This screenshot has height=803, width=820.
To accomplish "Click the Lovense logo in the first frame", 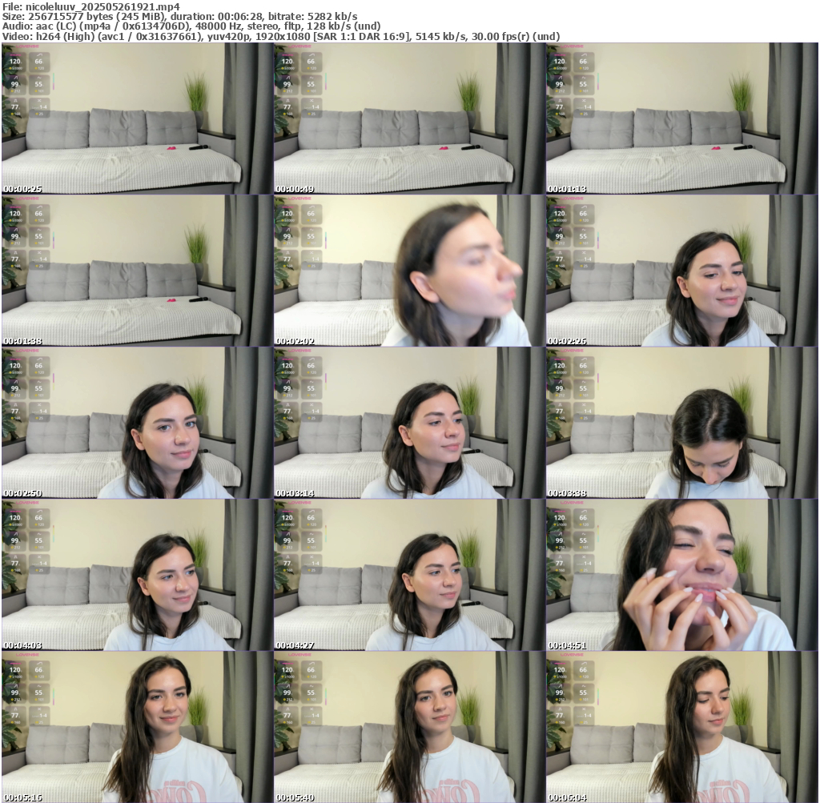I will pyautogui.click(x=29, y=47).
